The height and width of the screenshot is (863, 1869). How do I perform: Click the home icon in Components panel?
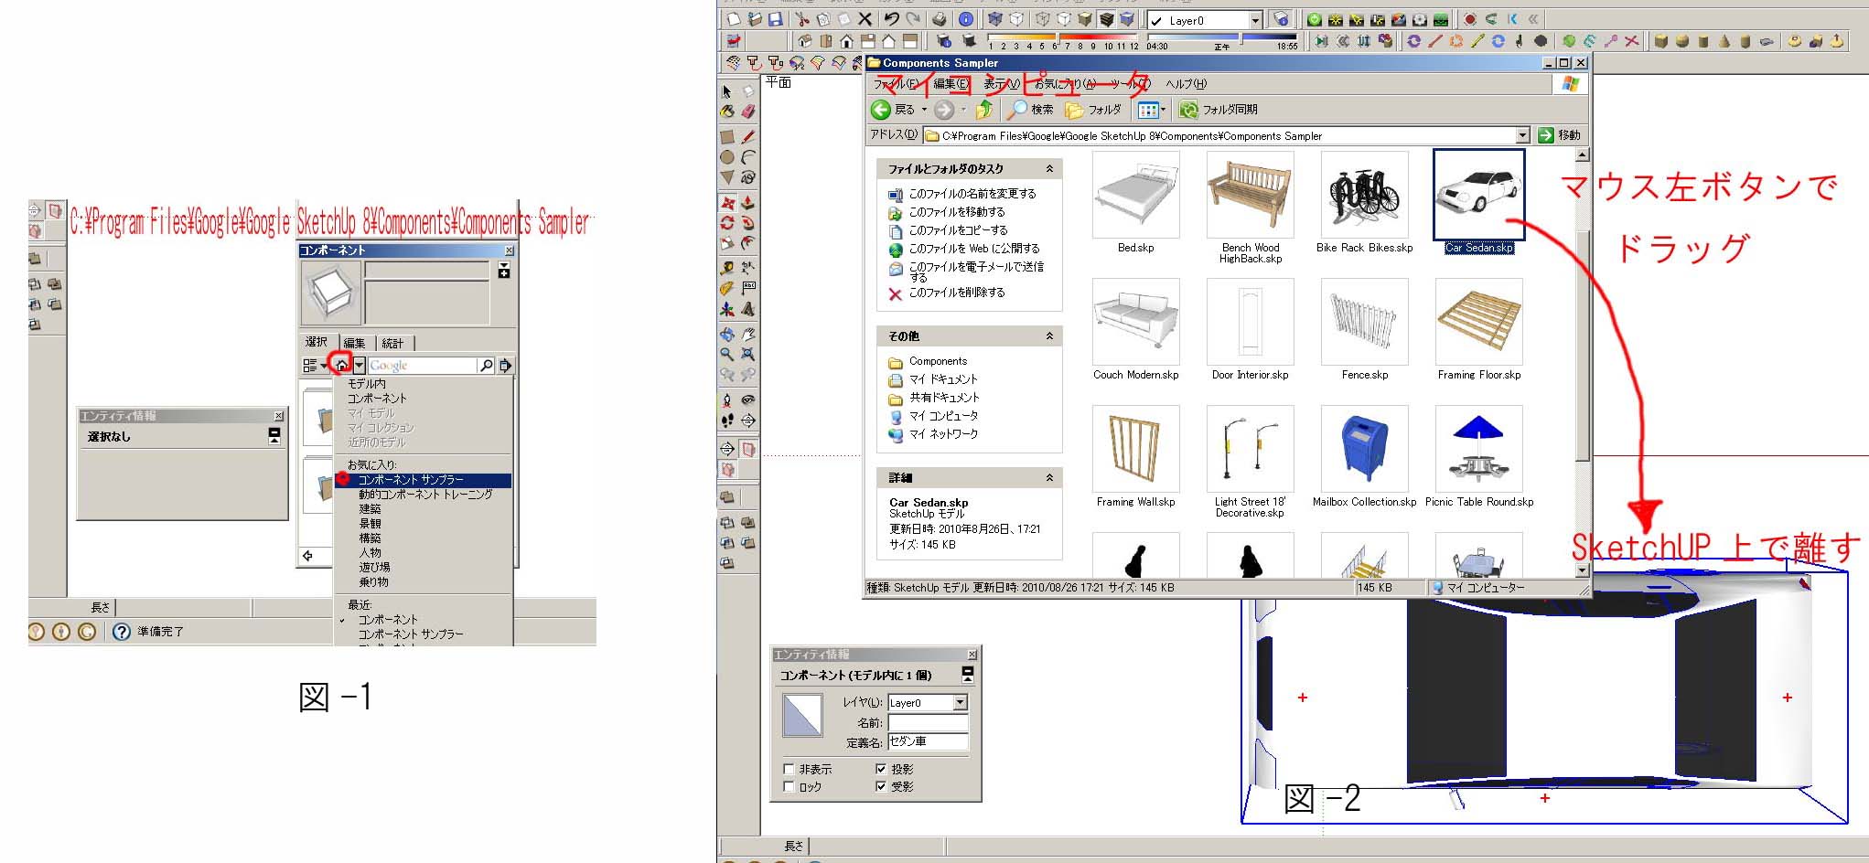click(x=341, y=365)
